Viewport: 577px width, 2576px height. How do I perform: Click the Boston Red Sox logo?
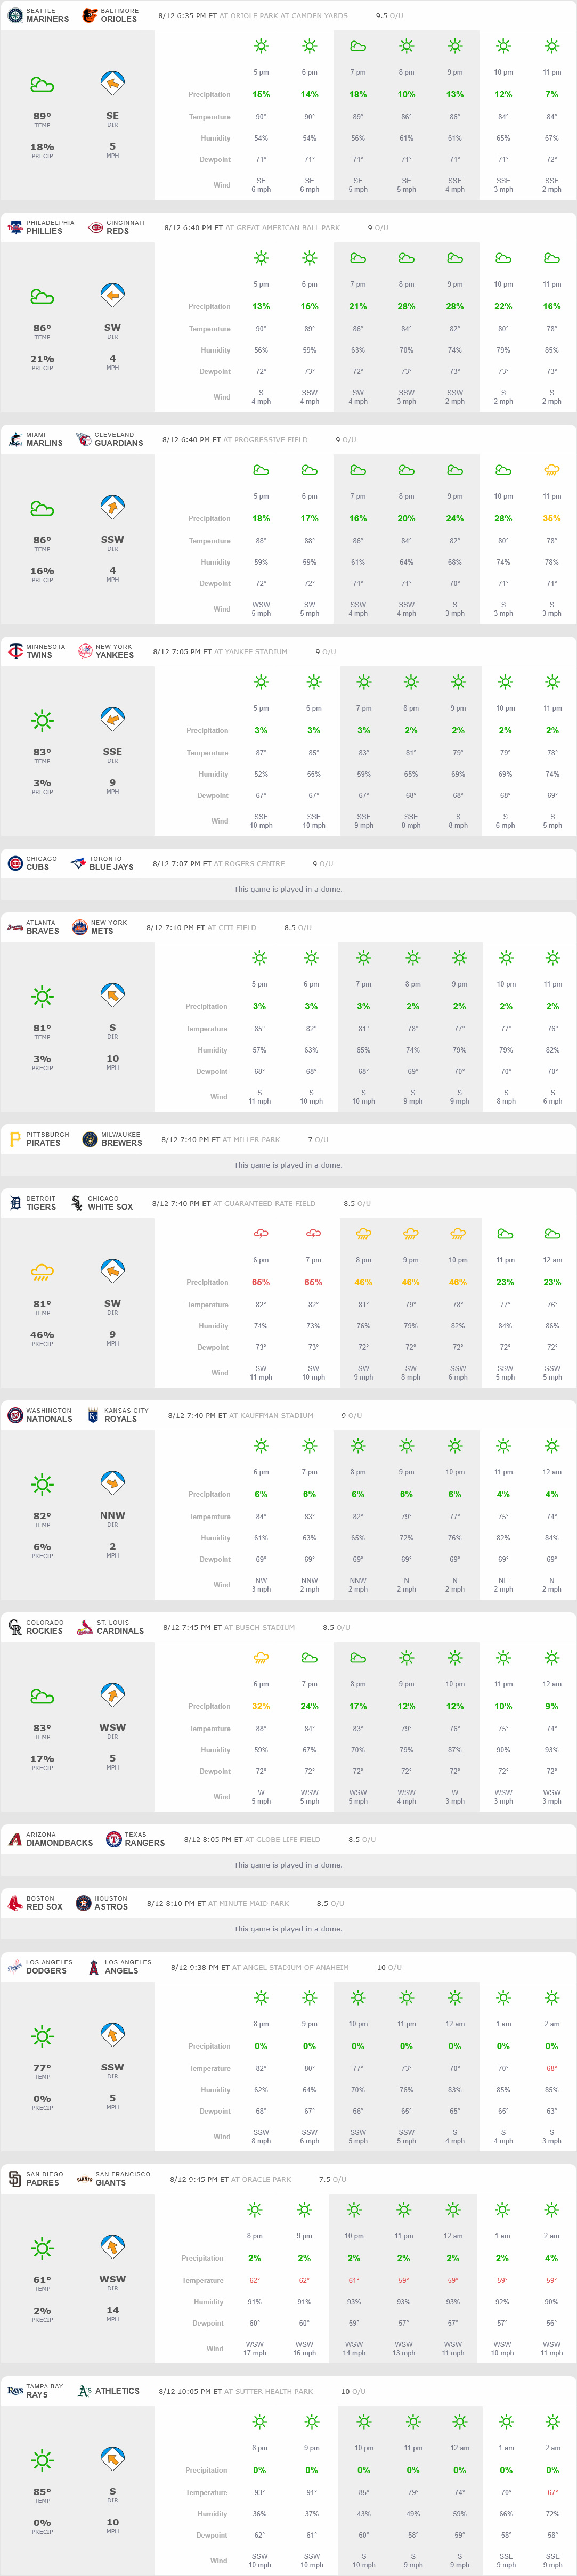coord(15,1903)
